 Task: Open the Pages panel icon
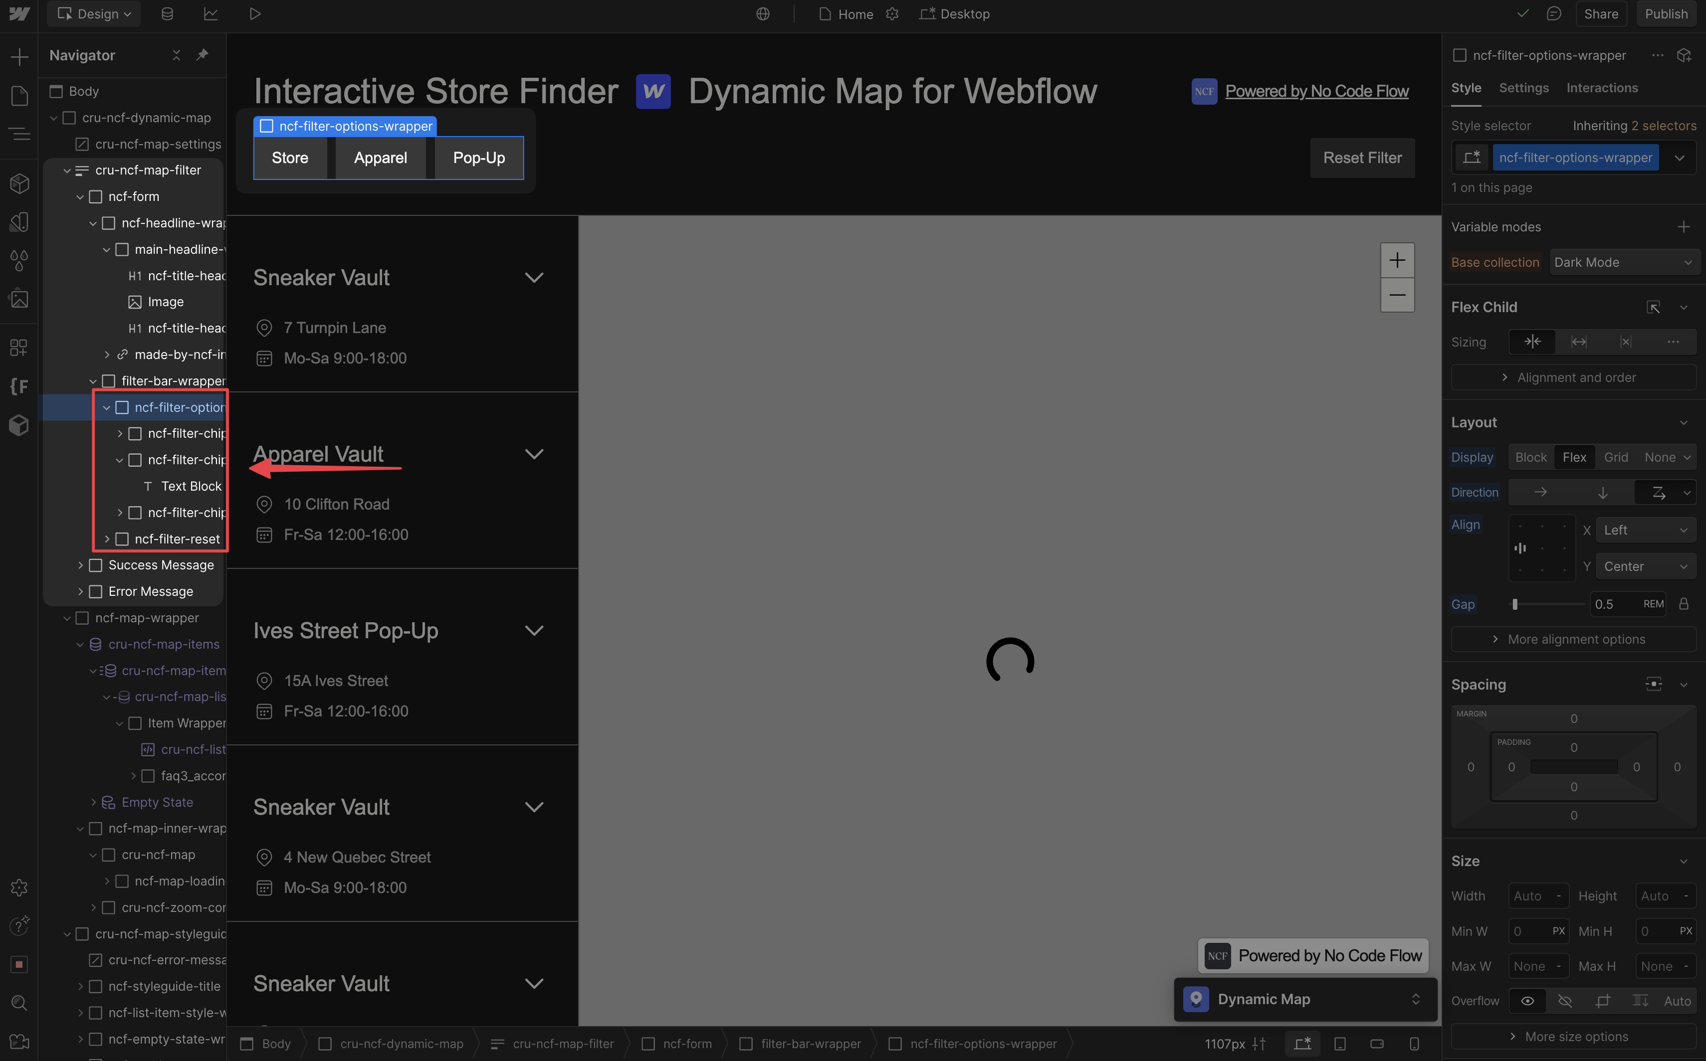coord(19,95)
